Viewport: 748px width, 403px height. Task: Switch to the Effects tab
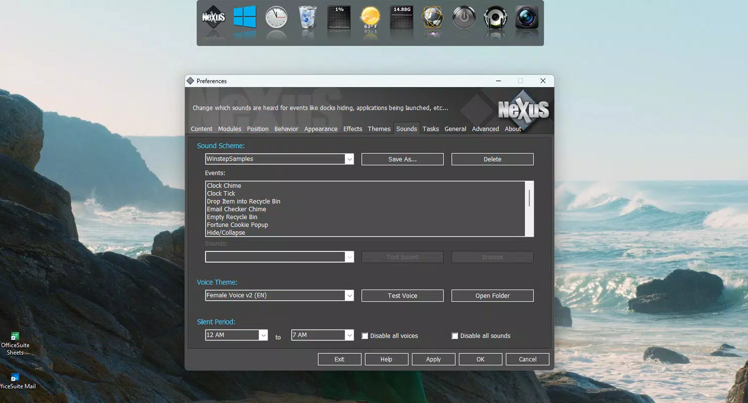pyautogui.click(x=353, y=129)
